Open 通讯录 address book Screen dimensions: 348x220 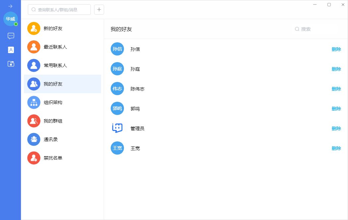[51, 139]
